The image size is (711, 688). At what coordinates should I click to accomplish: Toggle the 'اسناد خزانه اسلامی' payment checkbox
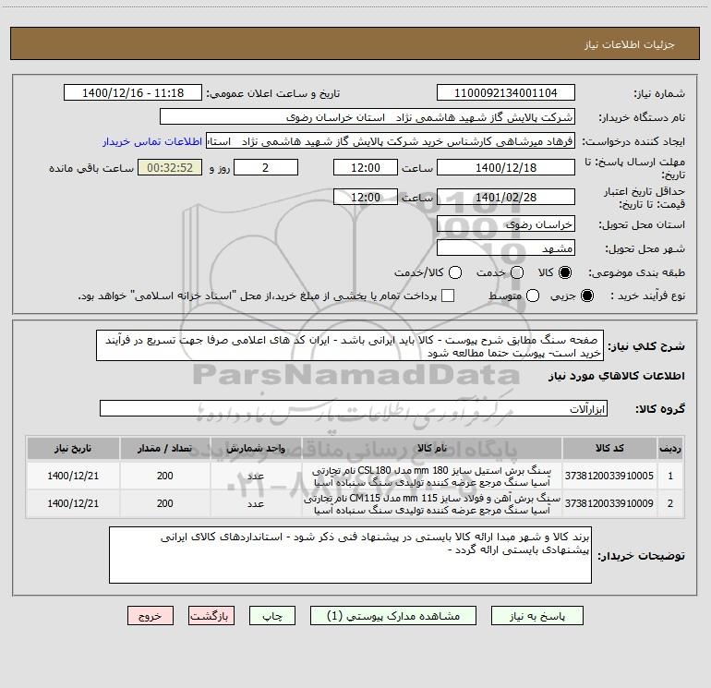(x=448, y=296)
